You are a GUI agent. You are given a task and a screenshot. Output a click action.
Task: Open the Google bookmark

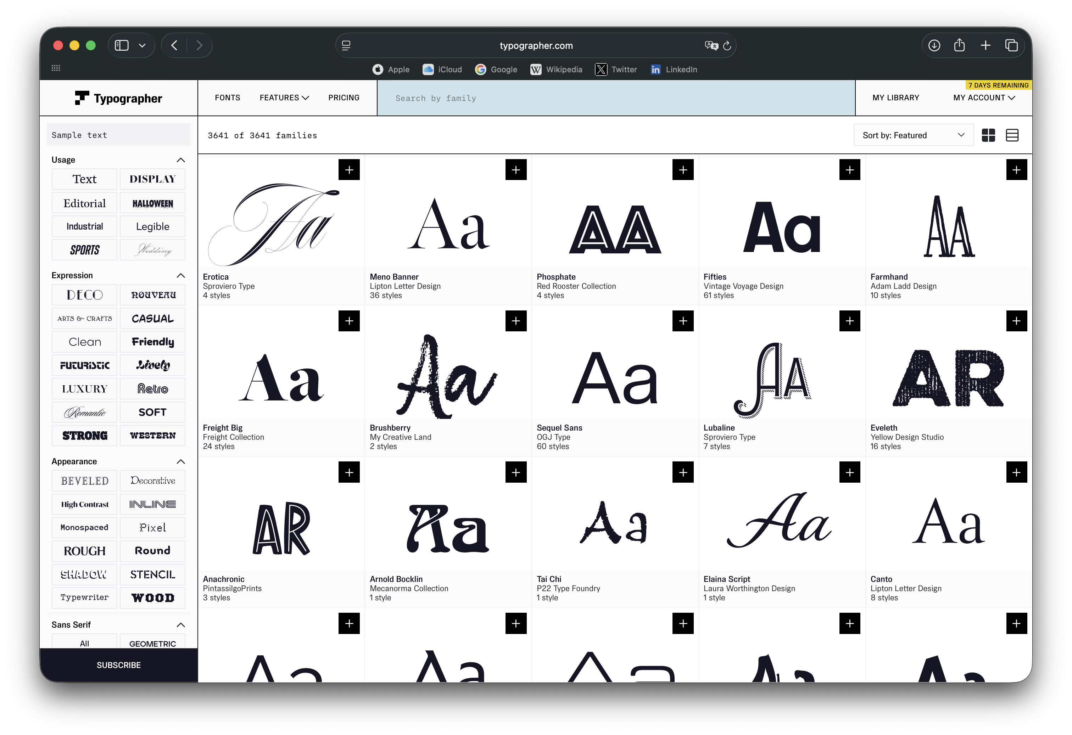pos(496,69)
